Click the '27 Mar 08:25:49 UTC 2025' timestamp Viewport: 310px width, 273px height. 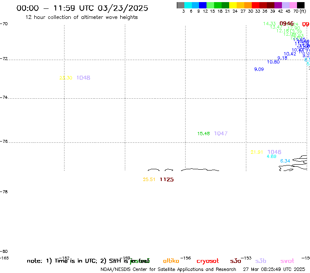pyautogui.click(x=274, y=270)
